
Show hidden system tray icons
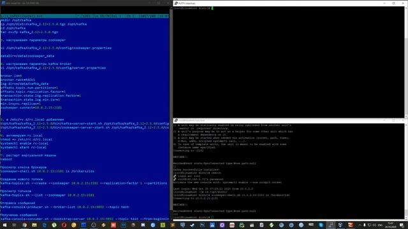(x=360, y=225)
